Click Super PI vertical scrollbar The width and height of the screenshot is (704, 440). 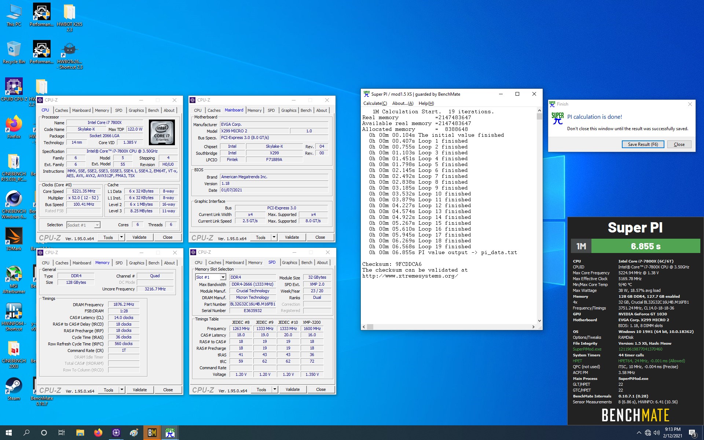pos(539,215)
